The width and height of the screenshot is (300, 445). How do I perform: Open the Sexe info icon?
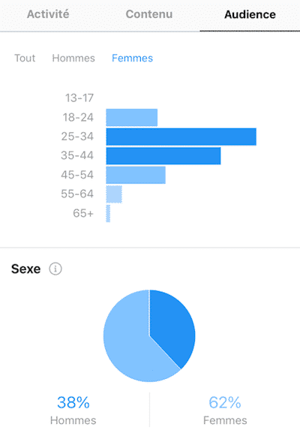[x=55, y=269]
